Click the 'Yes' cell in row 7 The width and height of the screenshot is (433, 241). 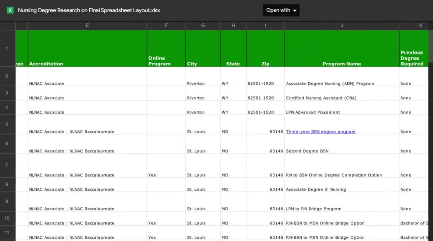[166, 165]
